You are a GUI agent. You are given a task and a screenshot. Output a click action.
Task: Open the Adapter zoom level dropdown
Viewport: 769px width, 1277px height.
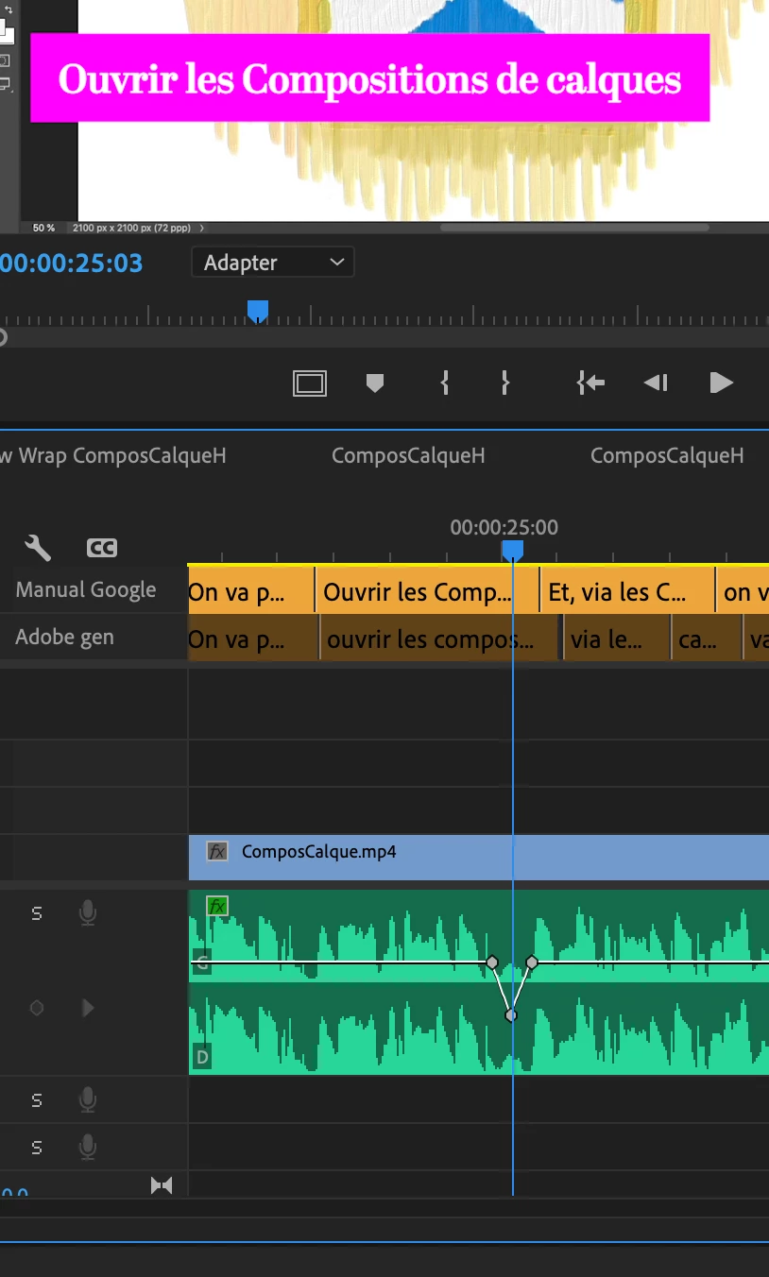point(272,263)
